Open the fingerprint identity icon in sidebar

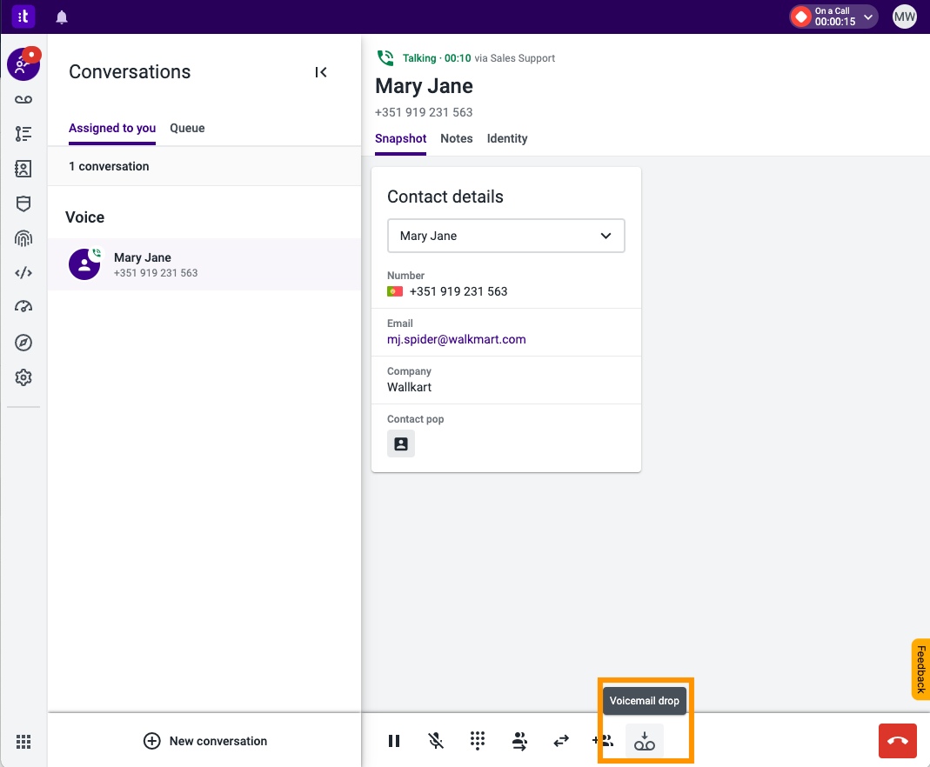pos(23,238)
